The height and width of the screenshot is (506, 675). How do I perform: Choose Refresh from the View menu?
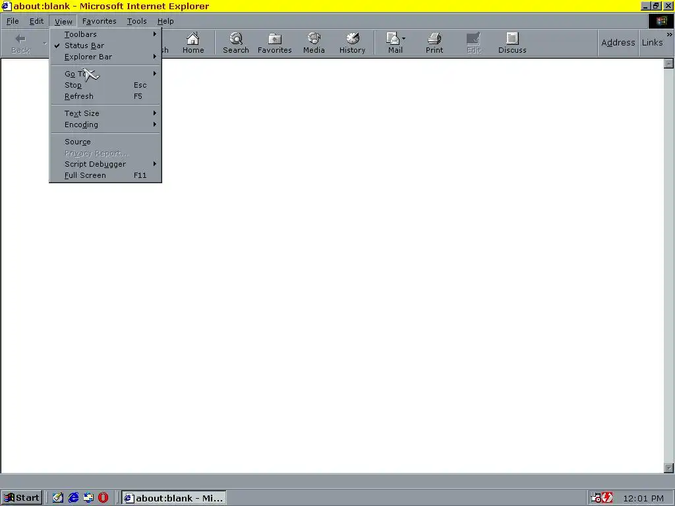tap(105, 96)
